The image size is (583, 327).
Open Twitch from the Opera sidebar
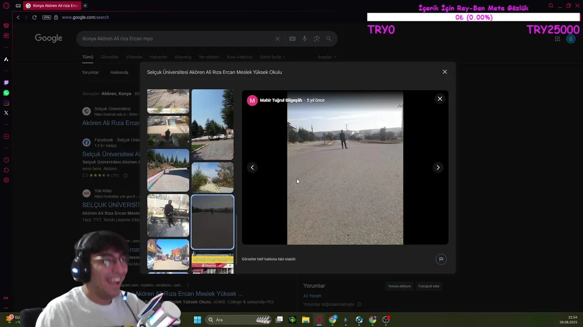[6, 83]
